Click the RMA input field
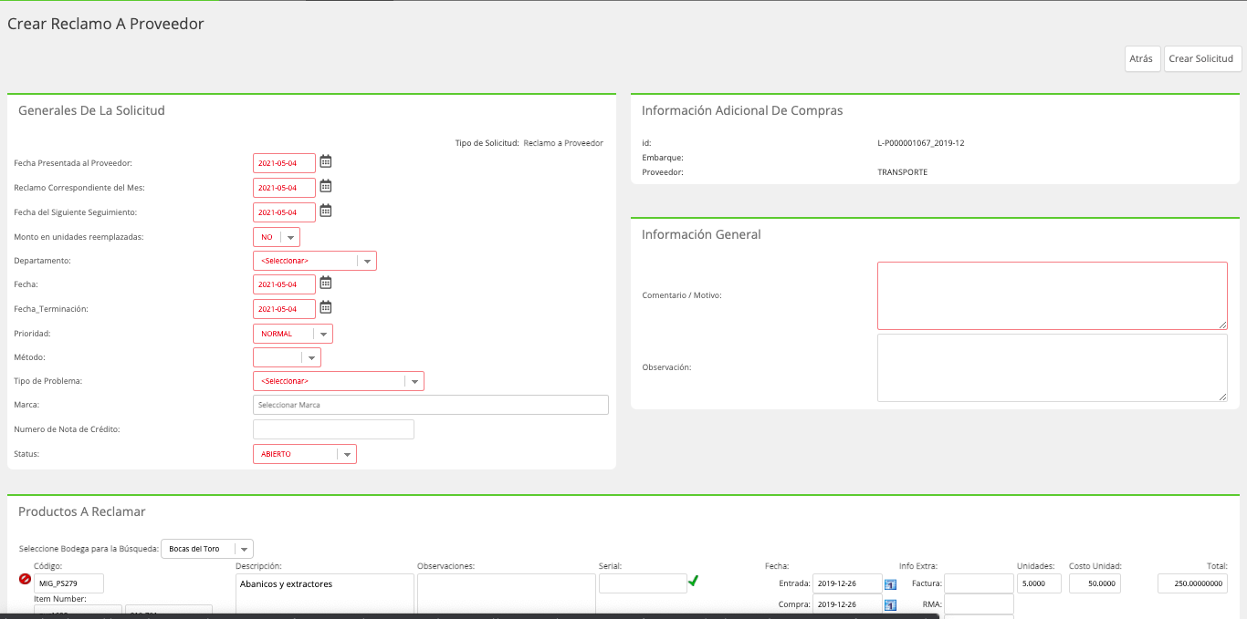The width and height of the screenshot is (1247, 619). 979,604
